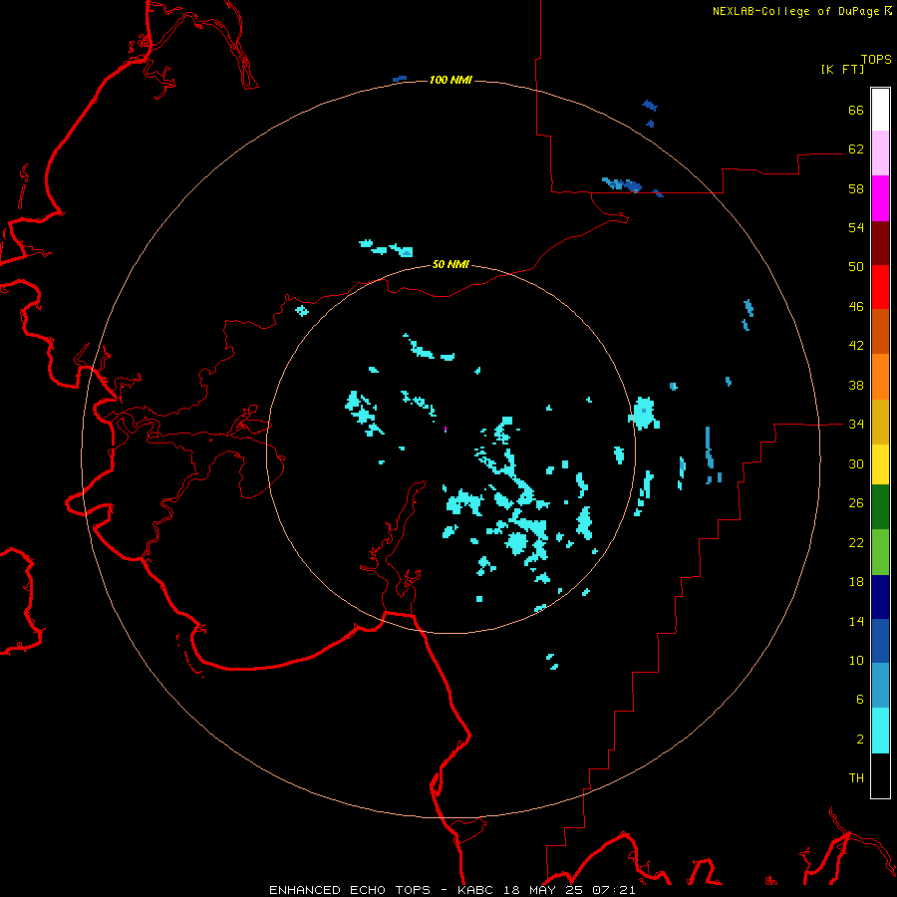
Task: Select the 62 scale value
Action: click(856, 149)
